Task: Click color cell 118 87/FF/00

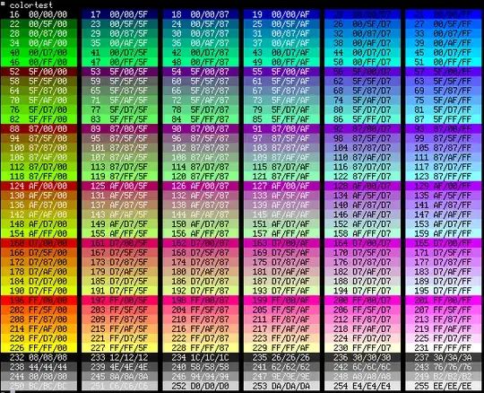Action: [x=39, y=177]
